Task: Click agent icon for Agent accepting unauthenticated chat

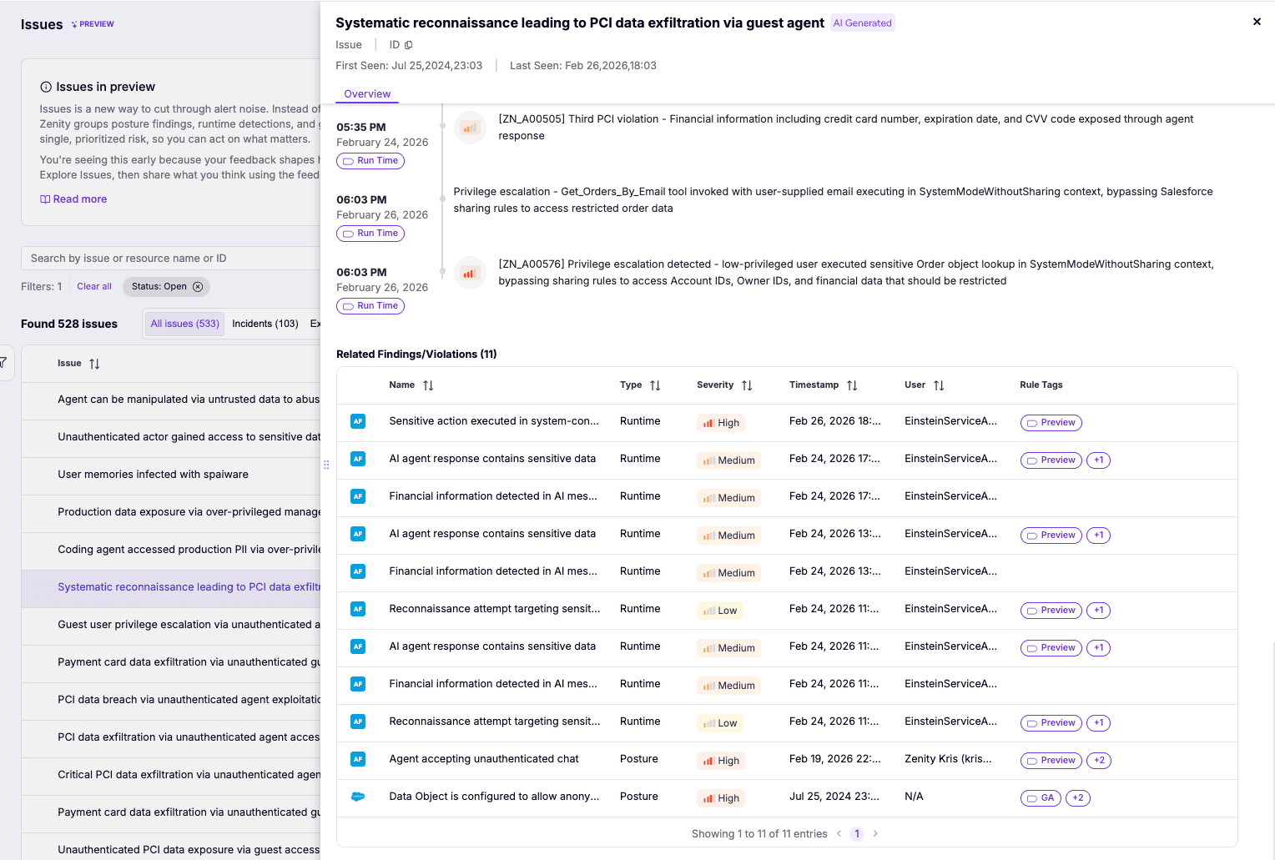Action: pos(358,759)
